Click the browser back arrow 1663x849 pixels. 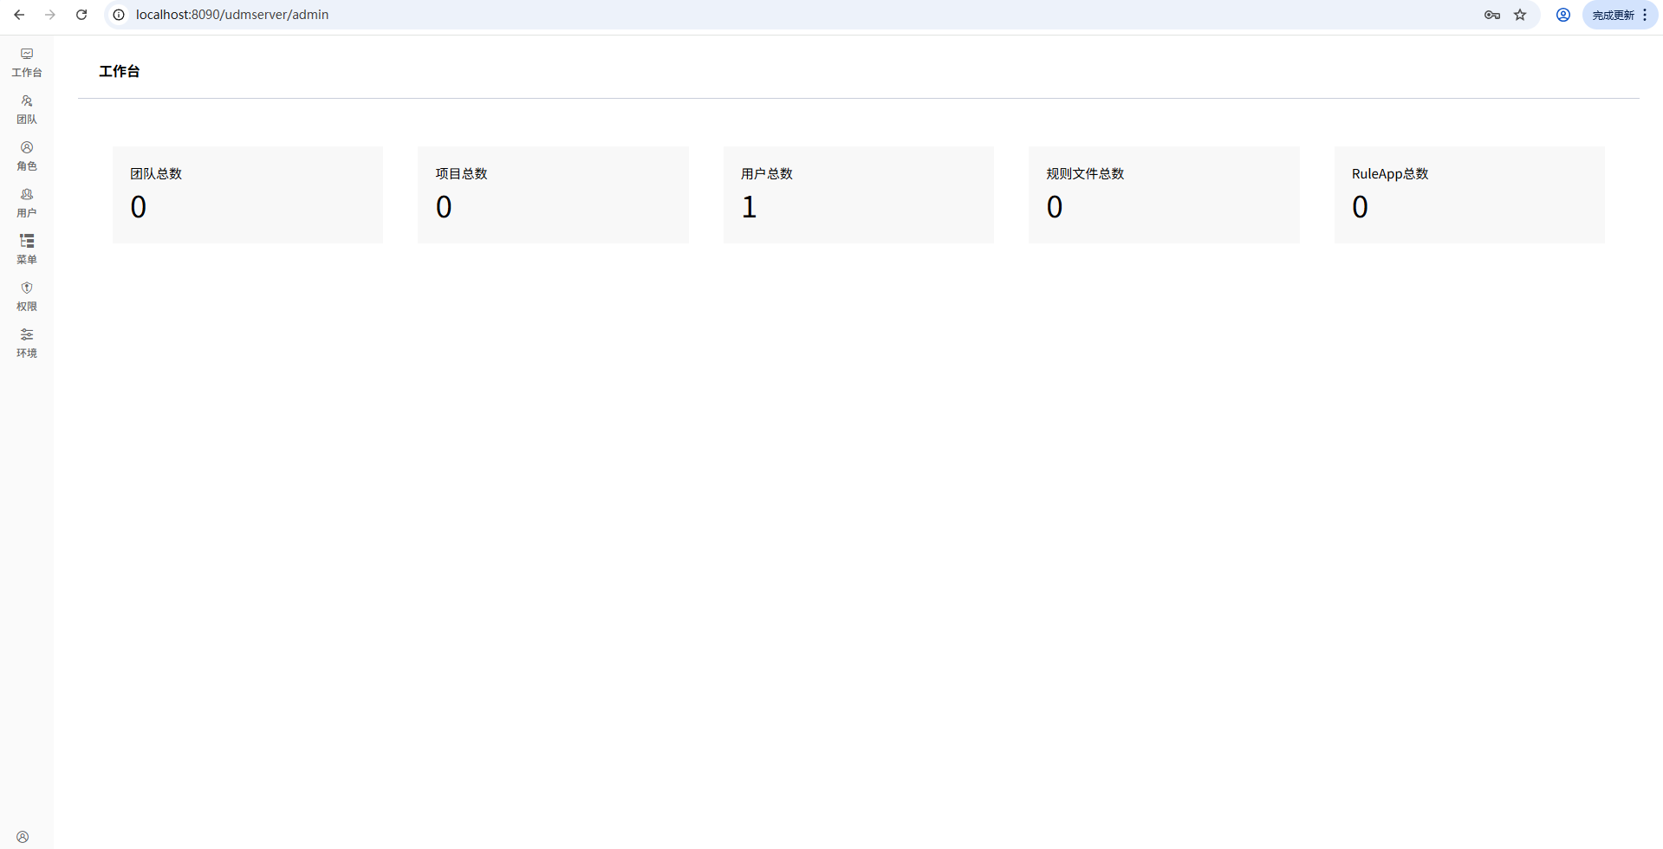[19, 15]
